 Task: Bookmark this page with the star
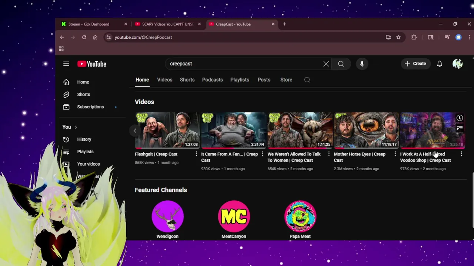(x=398, y=37)
